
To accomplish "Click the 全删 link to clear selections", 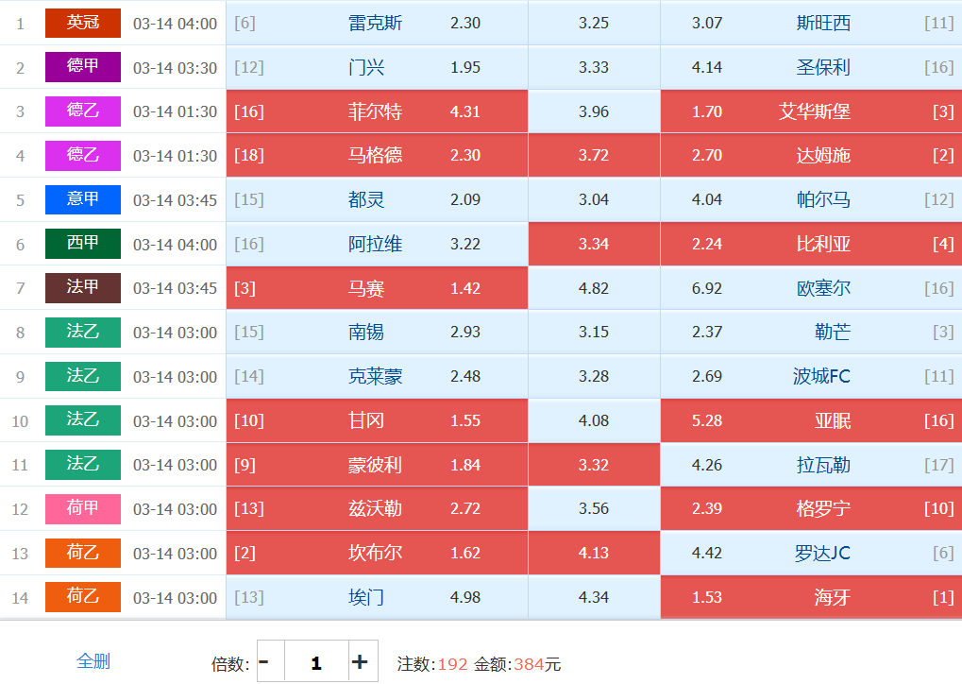I will point(93,661).
